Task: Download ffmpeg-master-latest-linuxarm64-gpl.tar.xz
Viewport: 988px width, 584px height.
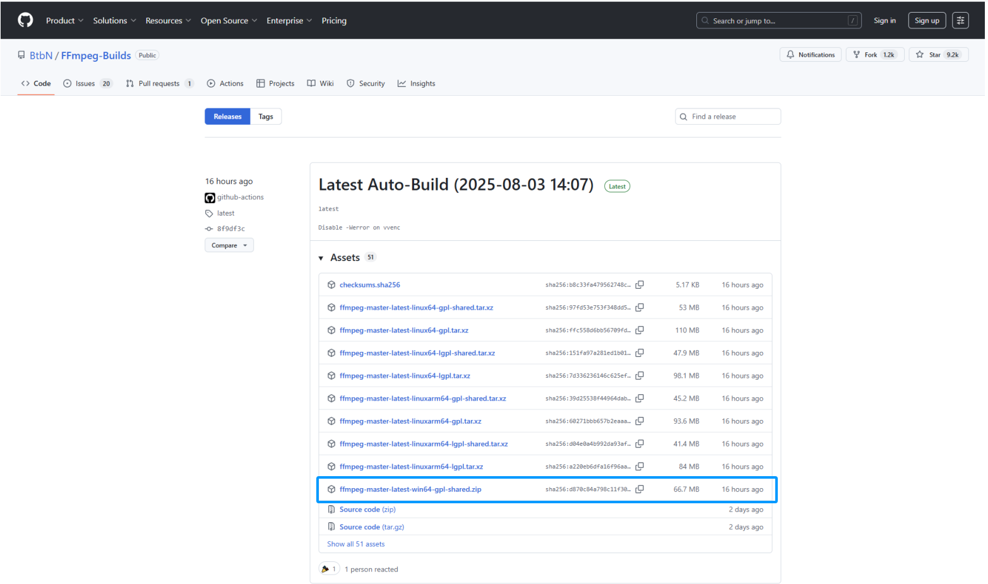Action: [410, 421]
